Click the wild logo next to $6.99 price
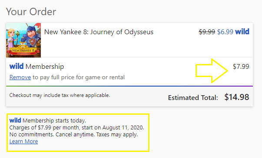This screenshot has height=158, width=262. [x=242, y=32]
